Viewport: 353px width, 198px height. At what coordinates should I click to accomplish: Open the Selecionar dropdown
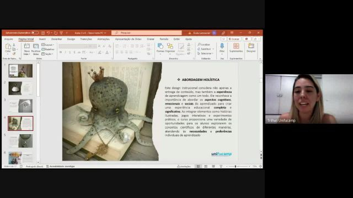pos(205,53)
